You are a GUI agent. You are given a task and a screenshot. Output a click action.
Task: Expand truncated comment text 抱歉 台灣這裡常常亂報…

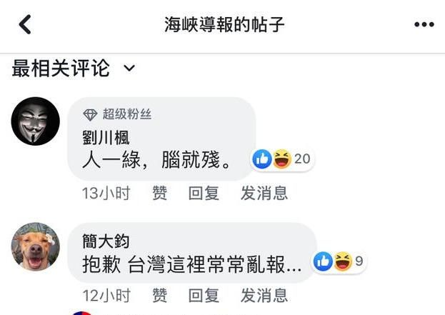point(192,264)
